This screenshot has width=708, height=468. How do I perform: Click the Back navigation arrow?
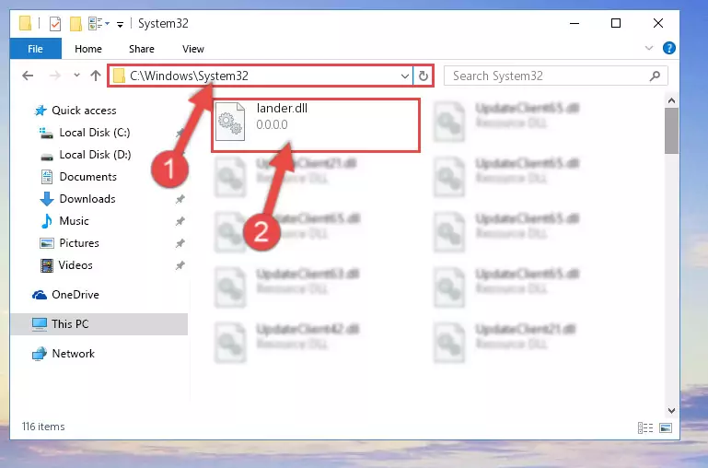coord(28,76)
